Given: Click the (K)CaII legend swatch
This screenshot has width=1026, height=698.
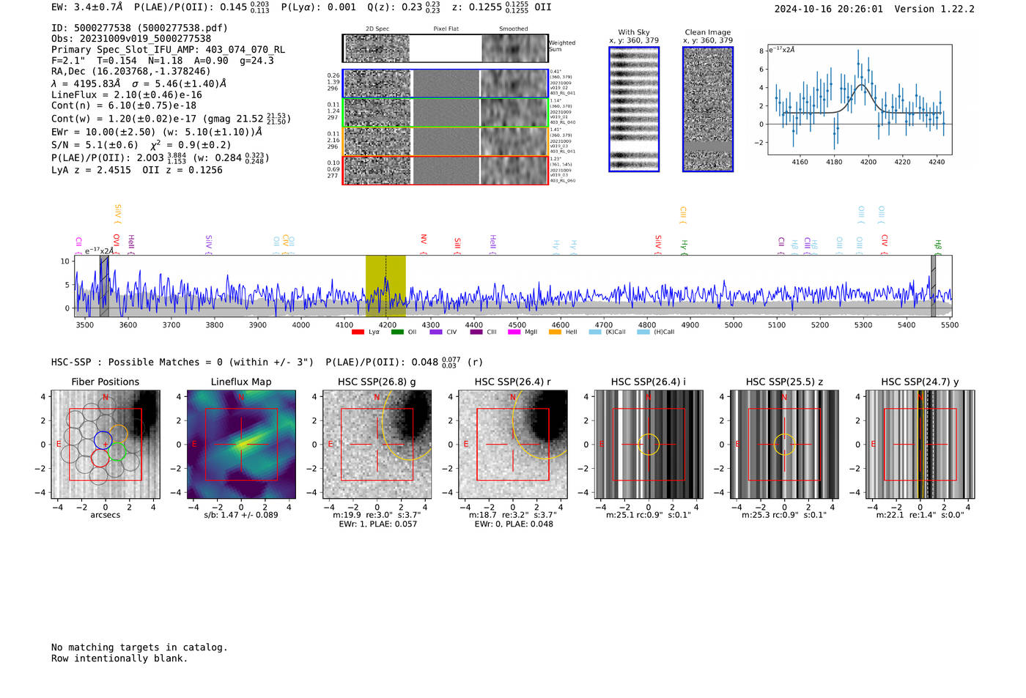Looking at the screenshot, I should coord(595,332).
